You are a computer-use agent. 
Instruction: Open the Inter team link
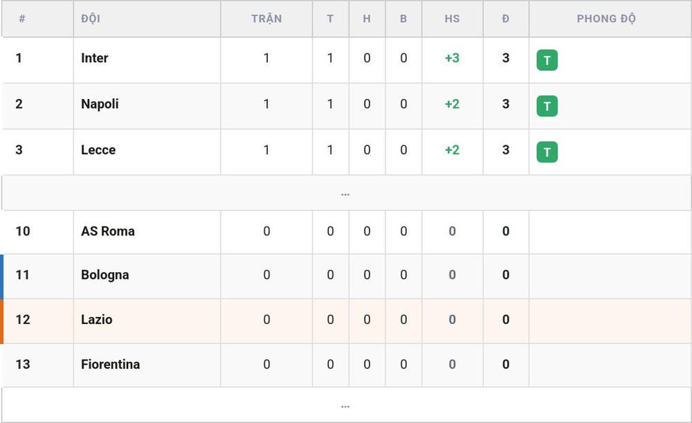tap(94, 58)
